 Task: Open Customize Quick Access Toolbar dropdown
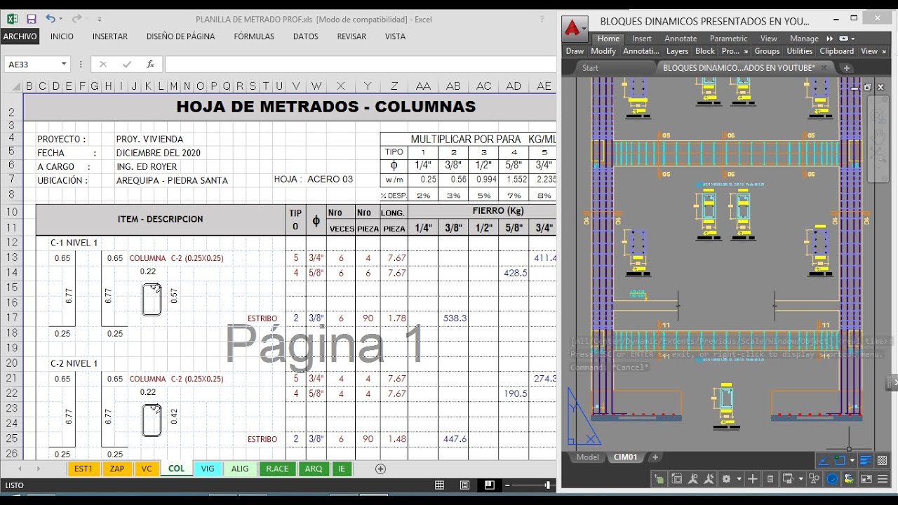[x=100, y=20]
